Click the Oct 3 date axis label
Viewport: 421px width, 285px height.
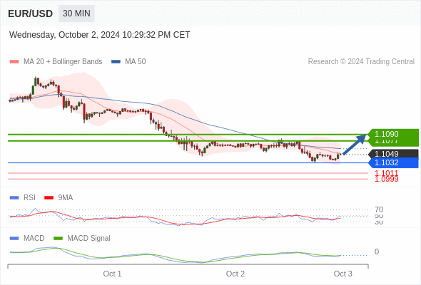tap(343, 274)
